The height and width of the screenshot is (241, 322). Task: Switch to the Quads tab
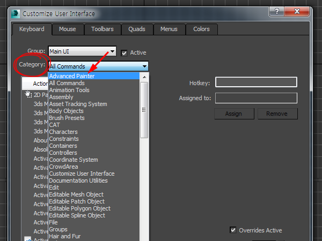tap(137, 29)
